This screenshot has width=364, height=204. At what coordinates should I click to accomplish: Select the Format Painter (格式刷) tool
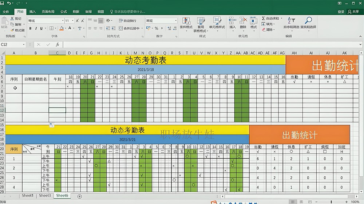pos(17,30)
